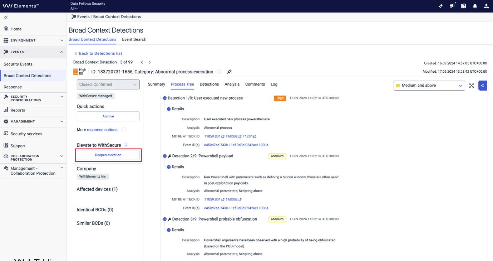The image size is (493, 261).
Task: Open announcements megaphone icon
Action: [452, 6]
